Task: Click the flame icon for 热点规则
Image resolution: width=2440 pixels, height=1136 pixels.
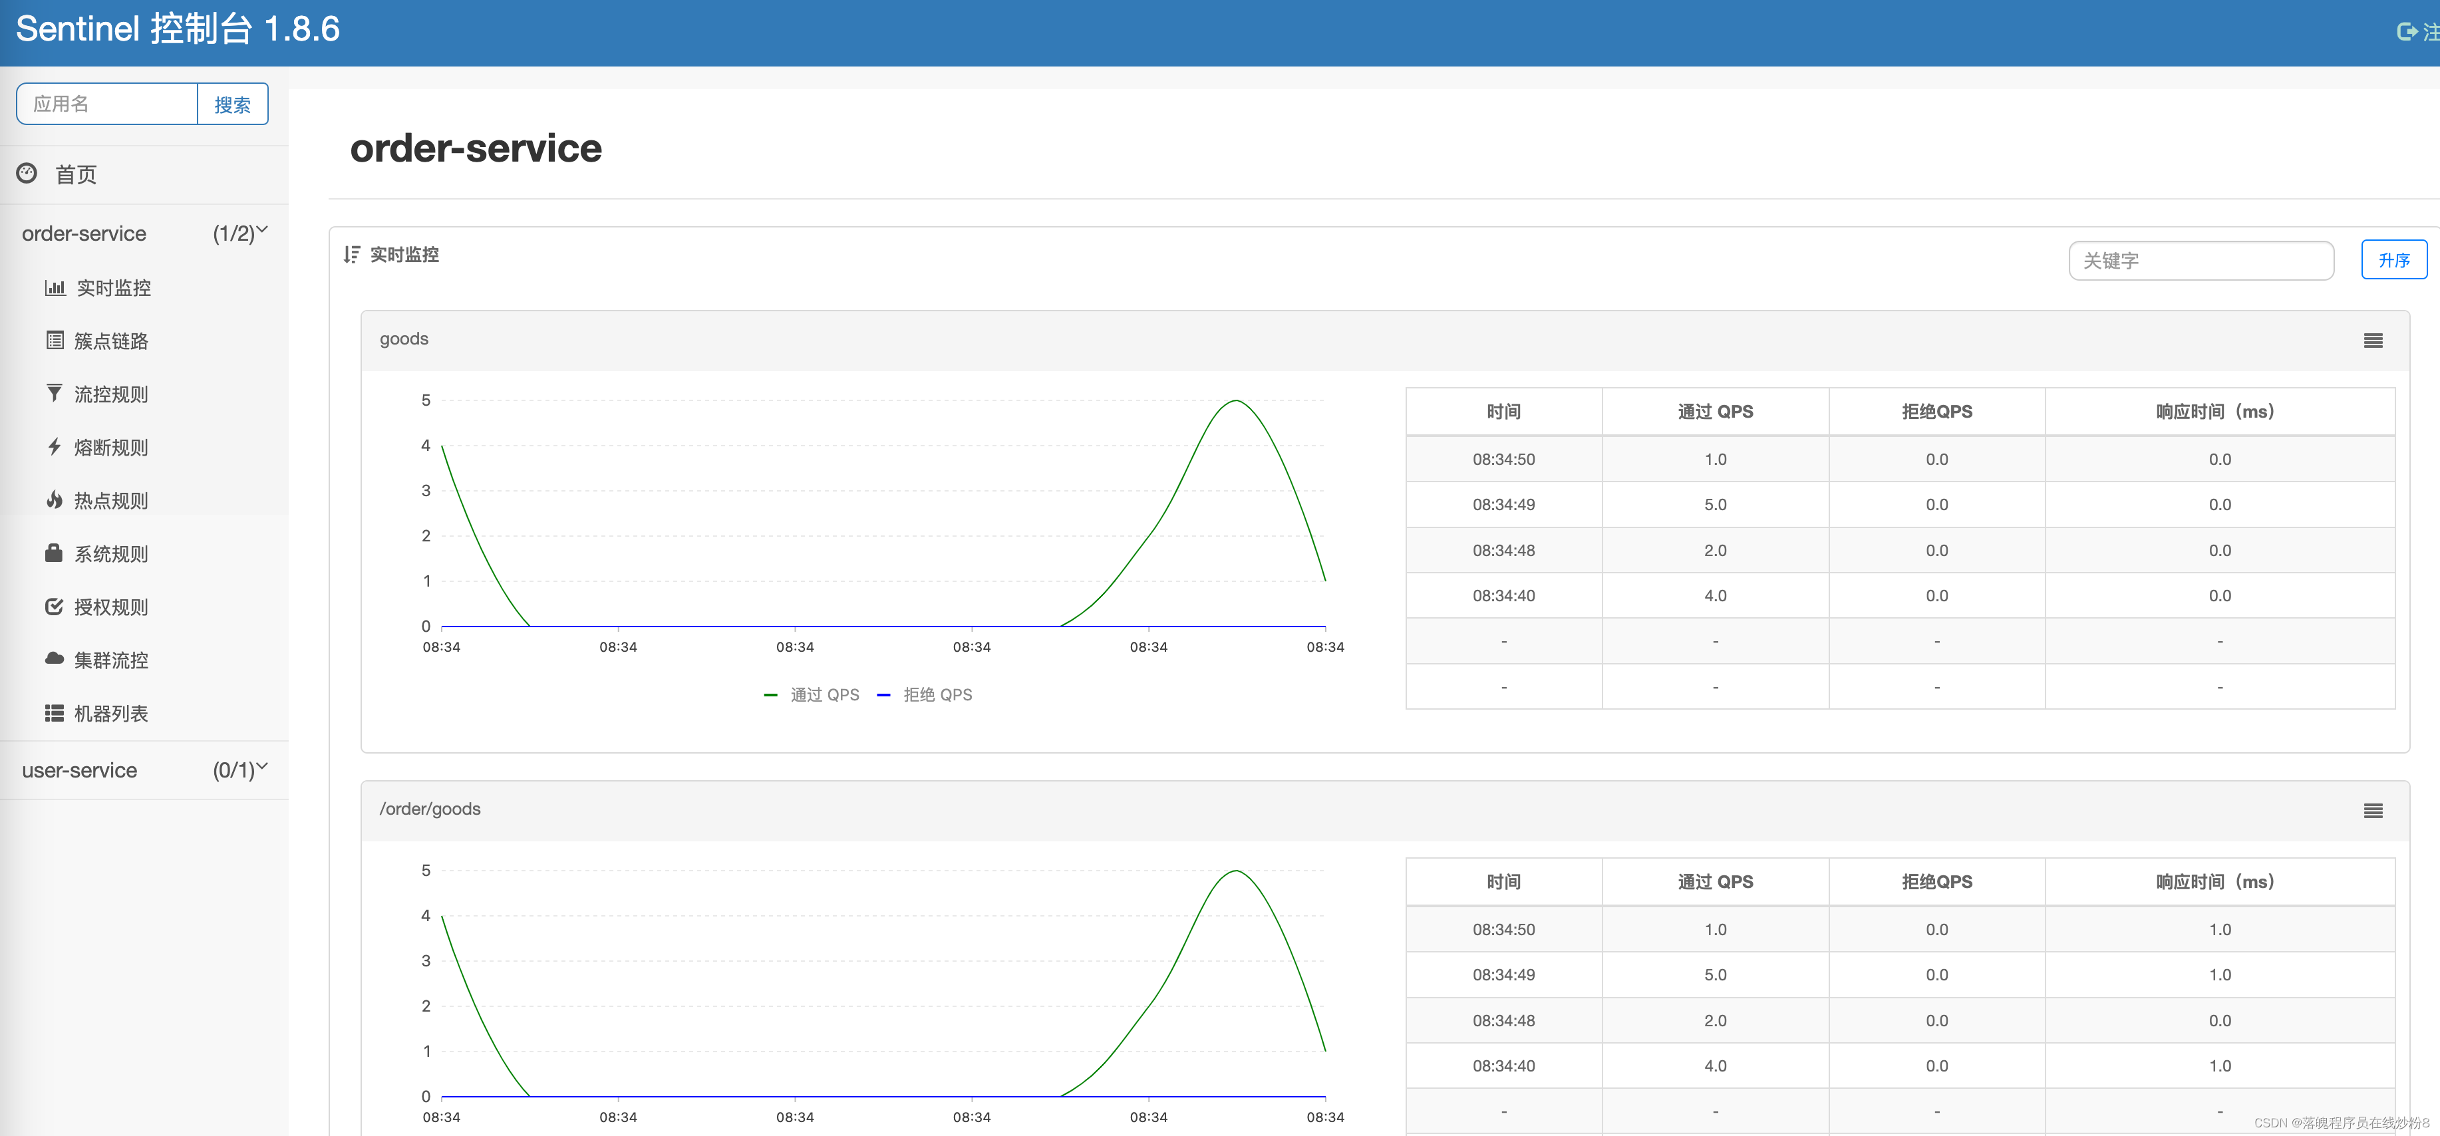Action: (55, 500)
